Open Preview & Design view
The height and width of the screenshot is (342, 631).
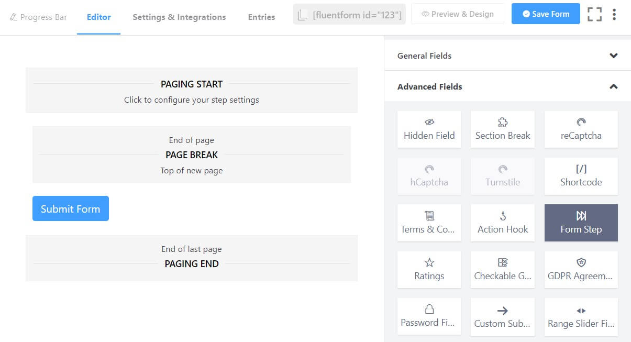458,14
